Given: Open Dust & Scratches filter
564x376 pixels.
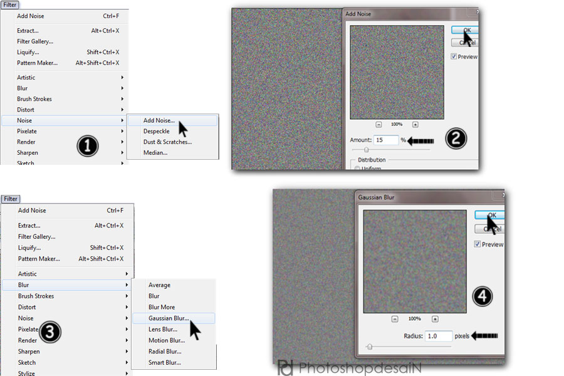Looking at the screenshot, I should [167, 142].
